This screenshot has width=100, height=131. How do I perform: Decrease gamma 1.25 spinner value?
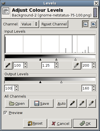tap(56, 67)
